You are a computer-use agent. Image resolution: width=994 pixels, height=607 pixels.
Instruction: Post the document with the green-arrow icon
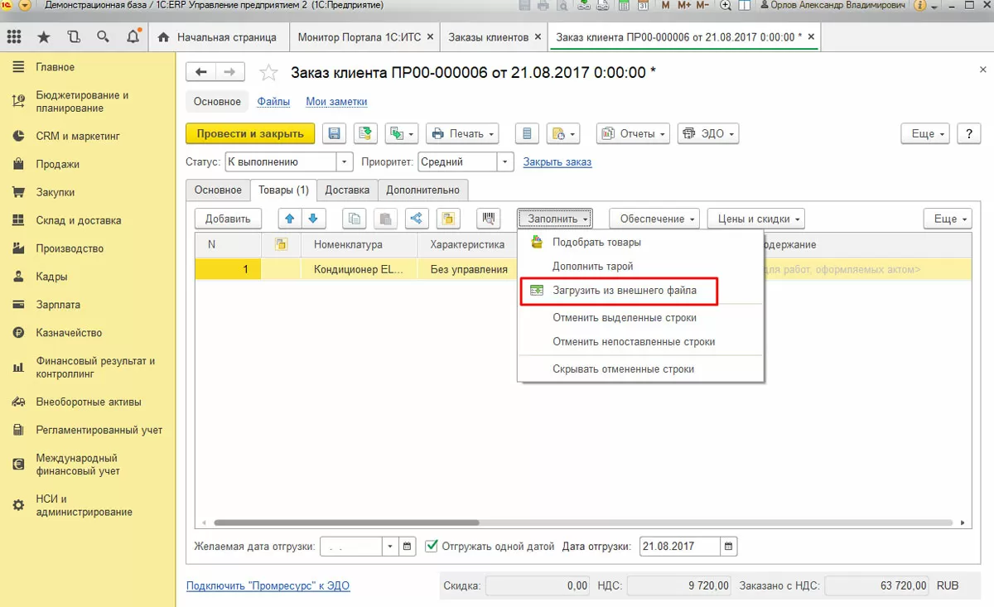pyautogui.click(x=365, y=133)
